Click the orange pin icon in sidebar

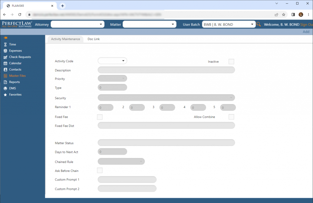(x=6, y=38)
